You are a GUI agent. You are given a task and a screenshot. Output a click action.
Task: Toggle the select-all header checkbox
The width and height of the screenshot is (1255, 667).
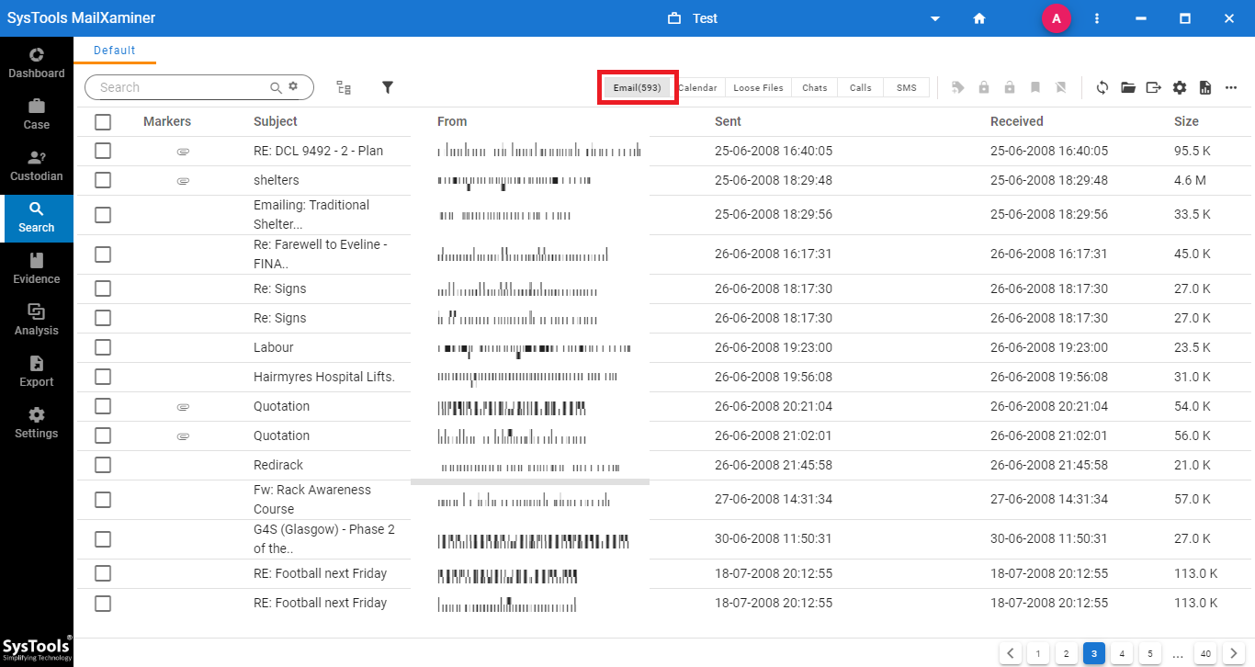click(103, 122)
